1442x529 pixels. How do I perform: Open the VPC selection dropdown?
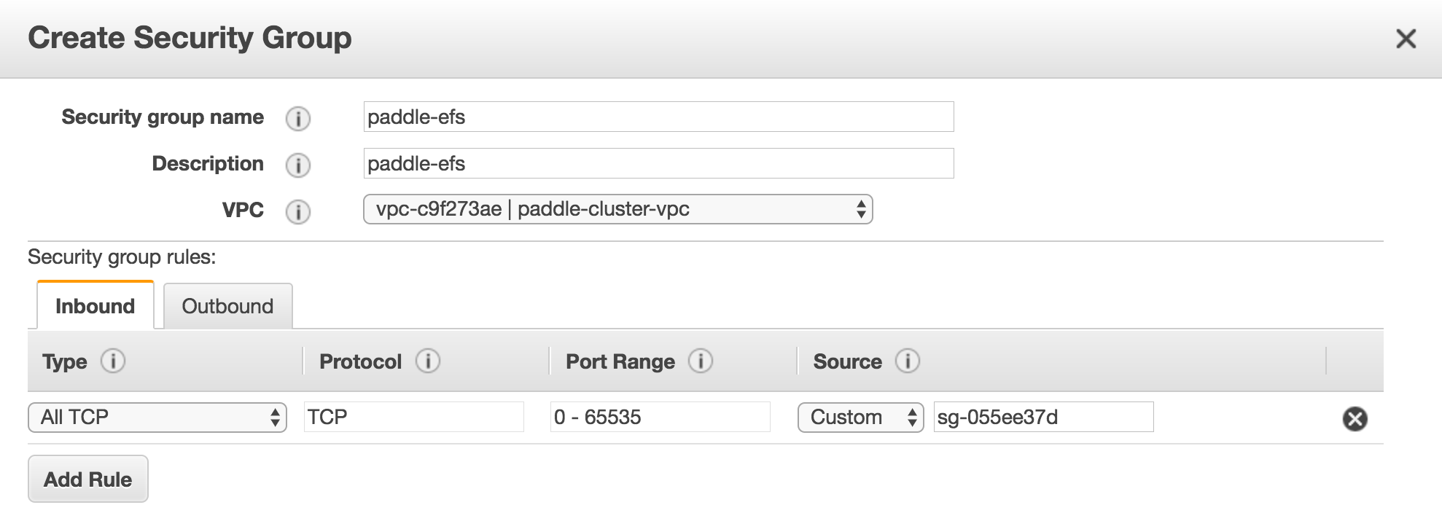[x=617, y=210]
